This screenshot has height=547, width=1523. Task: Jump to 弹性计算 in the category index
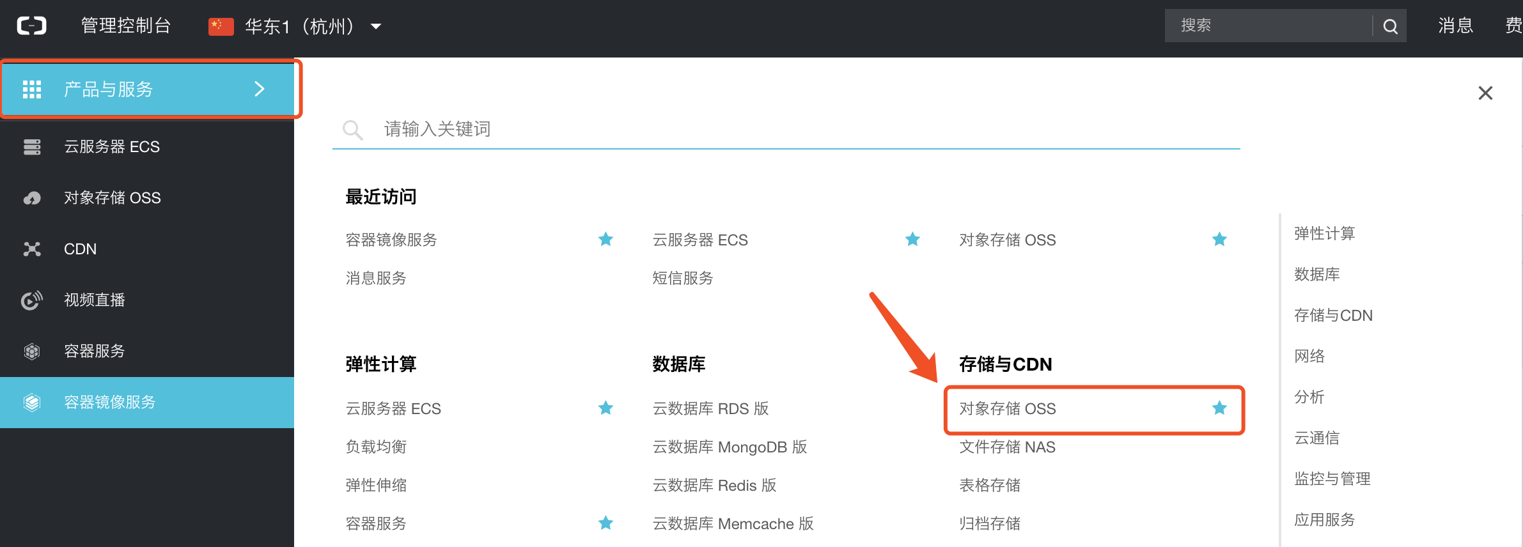(x=1325, y=233)
